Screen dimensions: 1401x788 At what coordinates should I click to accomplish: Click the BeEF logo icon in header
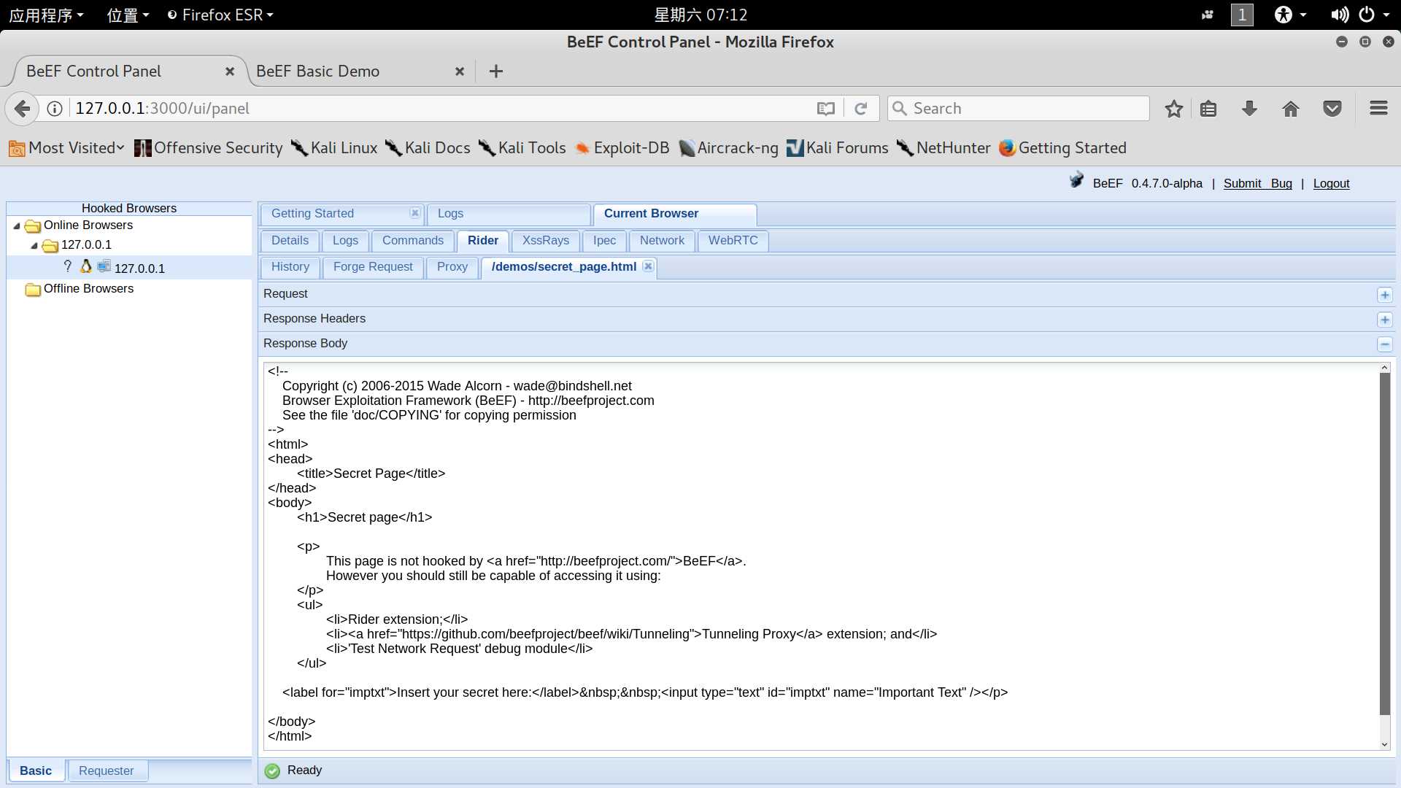tap(1076, 180)
